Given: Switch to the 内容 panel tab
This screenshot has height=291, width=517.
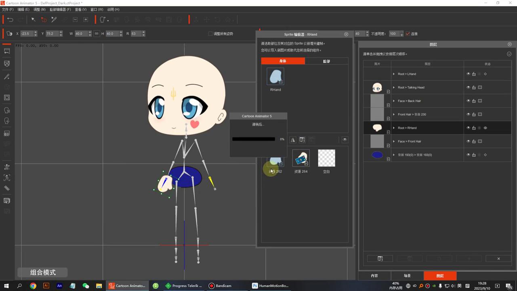Looking at the screenshot, I should (x=374, y=276).
